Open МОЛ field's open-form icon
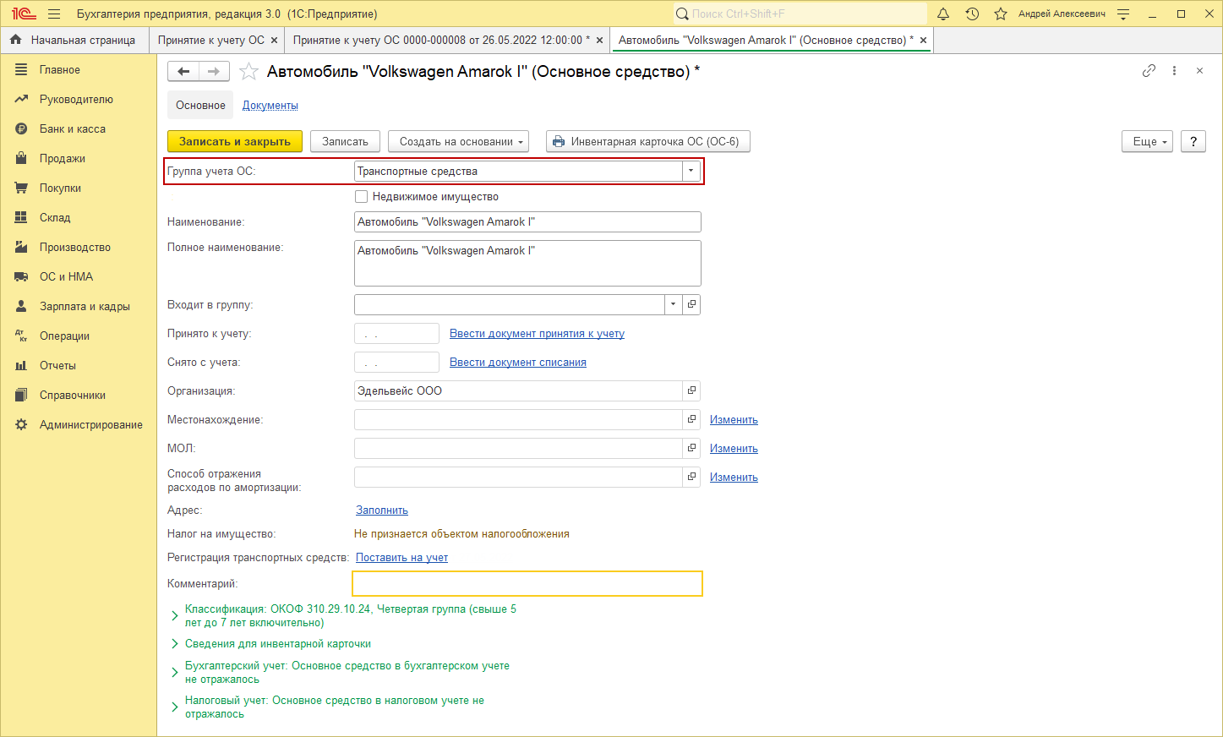Image resolution: width=1223 pixels, height=737 pixels. pyautogui.click(x=691, y=448)
